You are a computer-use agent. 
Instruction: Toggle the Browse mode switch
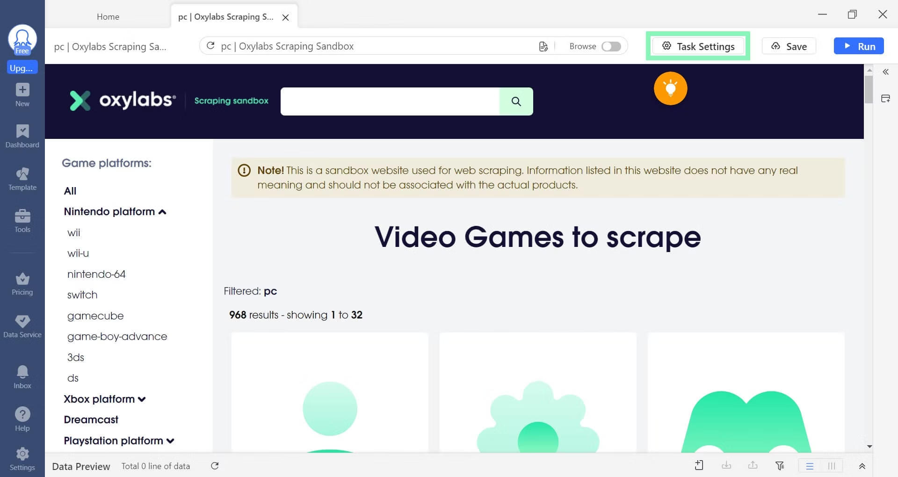[x=611, y=46]
